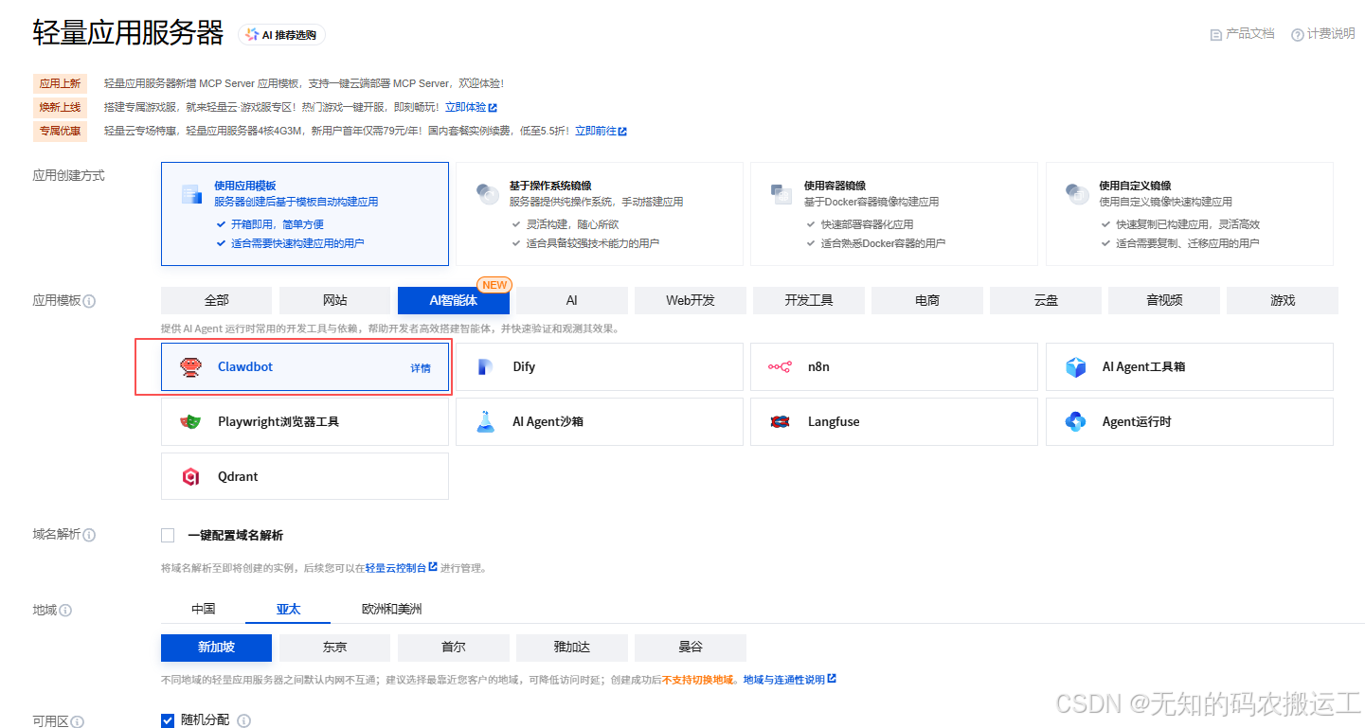This screenshot has width=1365, height=728.
Task: Click the Clawdbot red robot icon
Action: 191,367
